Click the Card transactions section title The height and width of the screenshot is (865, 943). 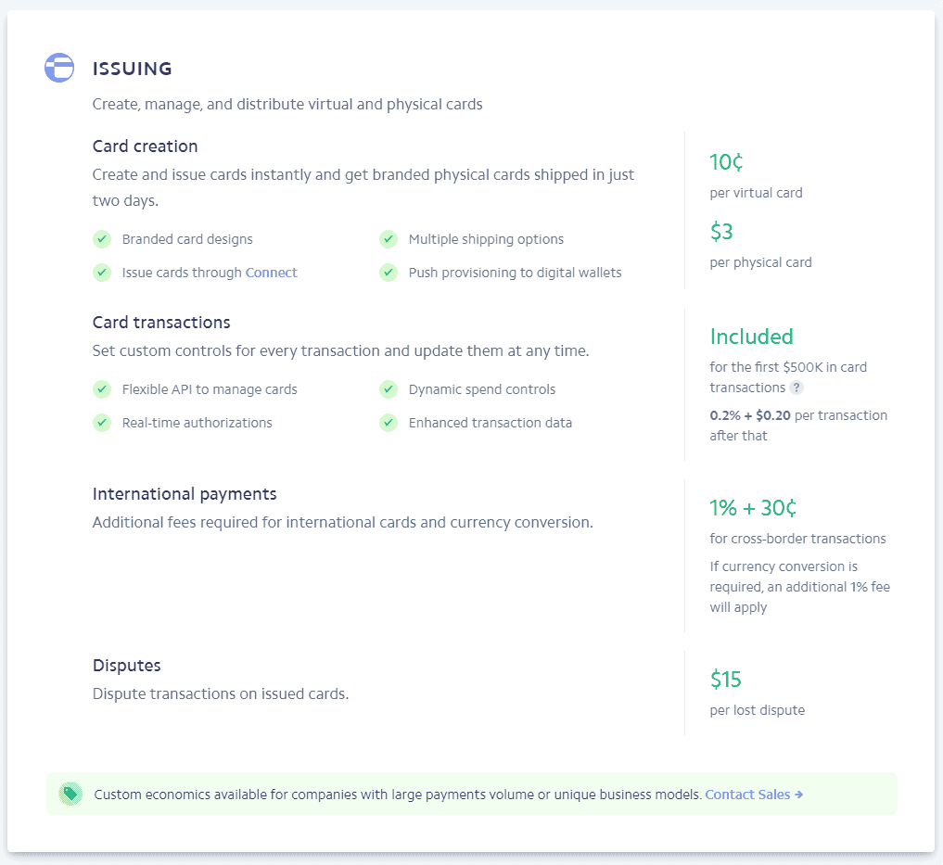click(161, 323)
